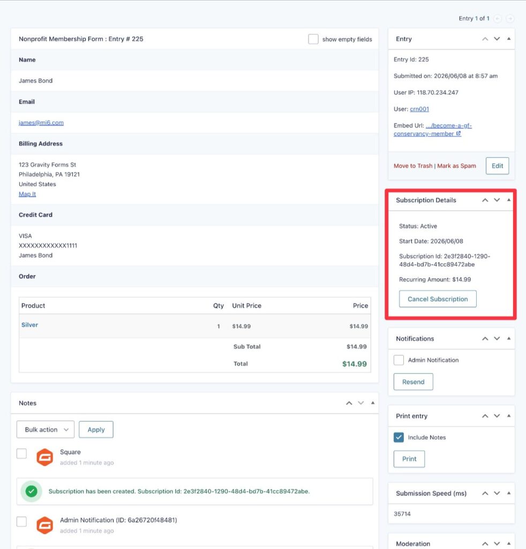Check the Admin Notification checkbox in Notifications

click(399, 360)
